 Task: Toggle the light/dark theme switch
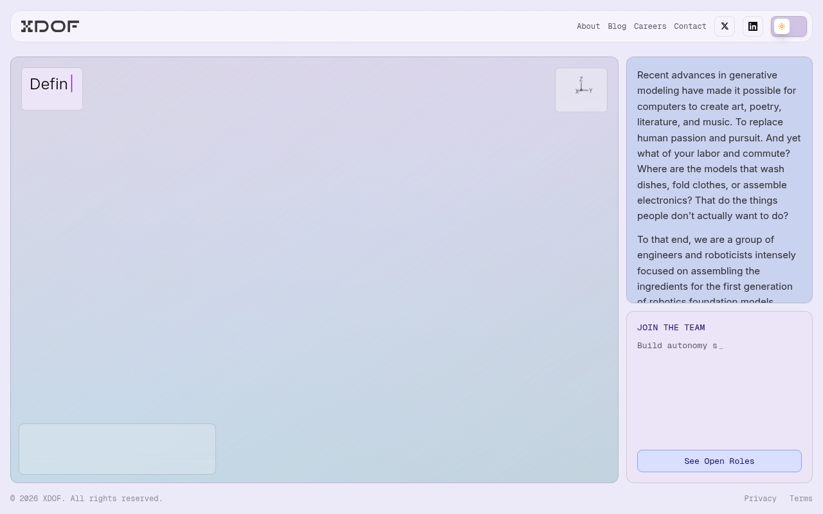pos(789,26)
